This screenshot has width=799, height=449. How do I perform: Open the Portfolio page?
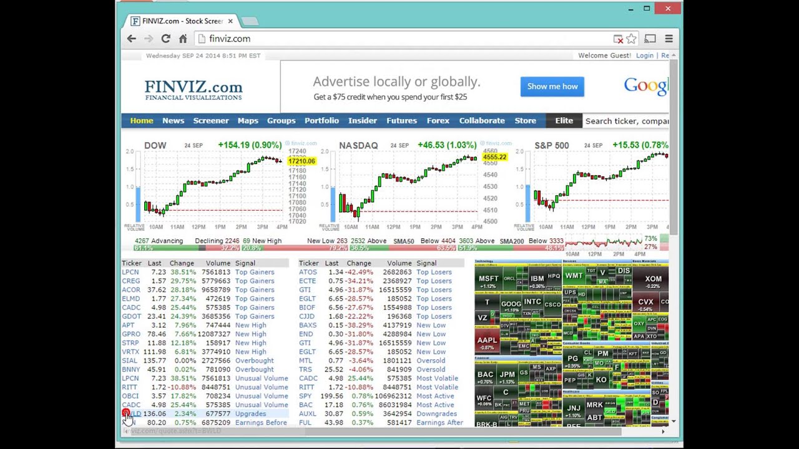[321, 120]
